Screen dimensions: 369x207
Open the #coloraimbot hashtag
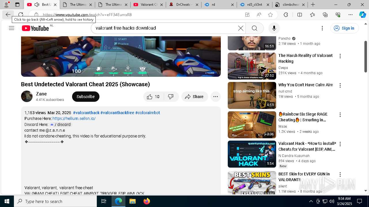[148, 113]
